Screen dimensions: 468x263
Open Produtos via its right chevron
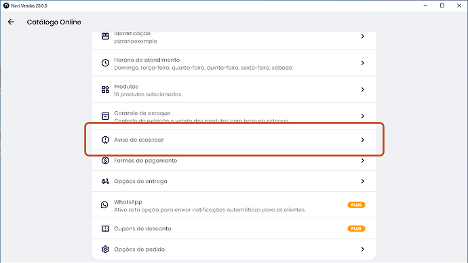point(363,89)
